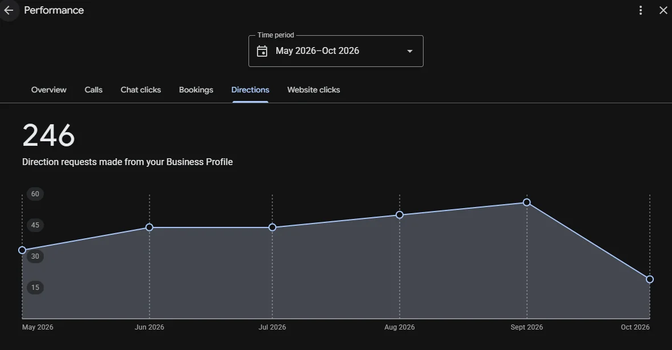
Task: Click the 246 total directions count
Action: click(48, 135)
